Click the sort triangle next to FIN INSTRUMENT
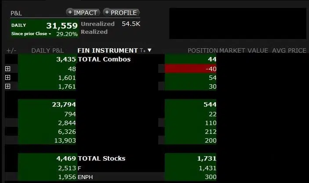Viewport: 309px width, 183px height. click(x=149, y=50)
